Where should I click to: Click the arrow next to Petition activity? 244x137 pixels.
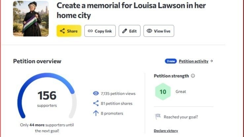(211, 61)
